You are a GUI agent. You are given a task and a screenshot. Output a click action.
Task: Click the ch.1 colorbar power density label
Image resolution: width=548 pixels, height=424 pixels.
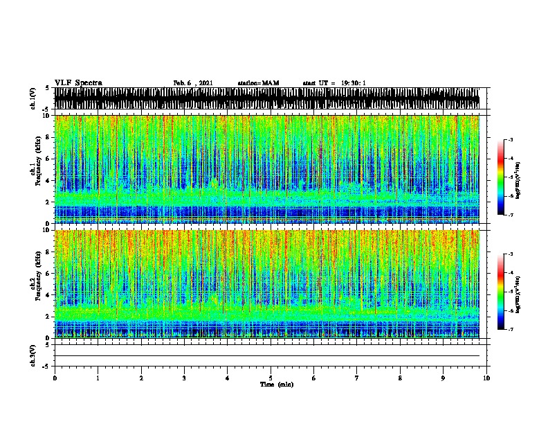518,180
